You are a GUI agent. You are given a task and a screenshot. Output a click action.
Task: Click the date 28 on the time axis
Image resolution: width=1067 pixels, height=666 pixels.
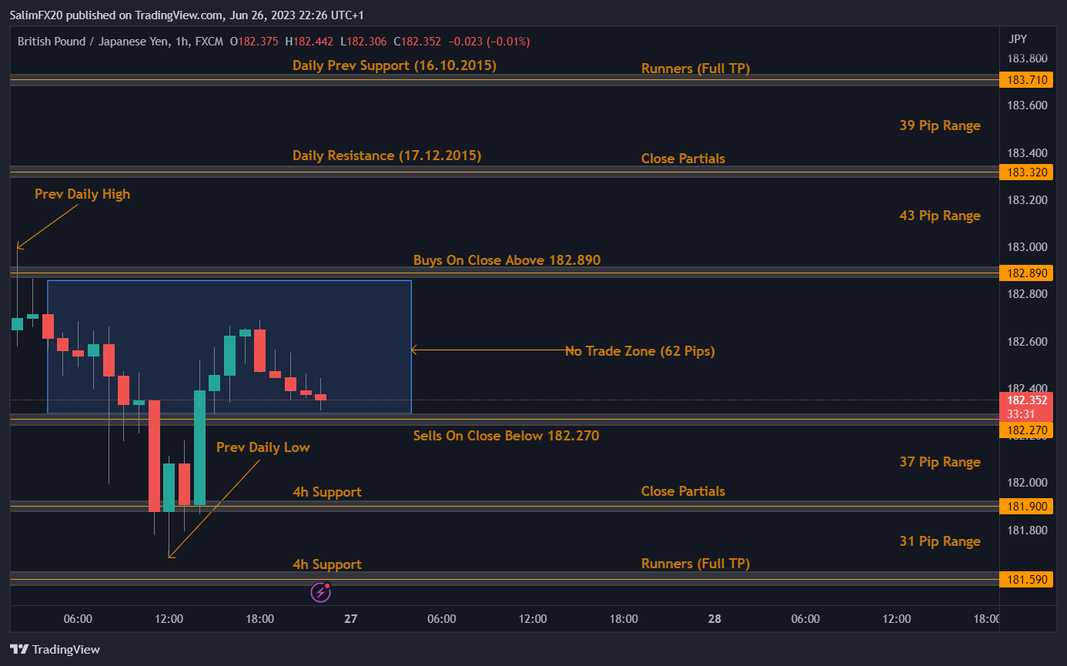[714, 619]
